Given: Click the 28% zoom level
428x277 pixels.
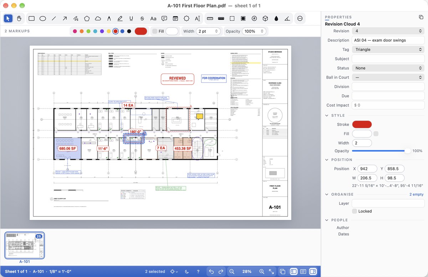Looking at the screenshot, I should pyautogui.click(x=247, y=272).
